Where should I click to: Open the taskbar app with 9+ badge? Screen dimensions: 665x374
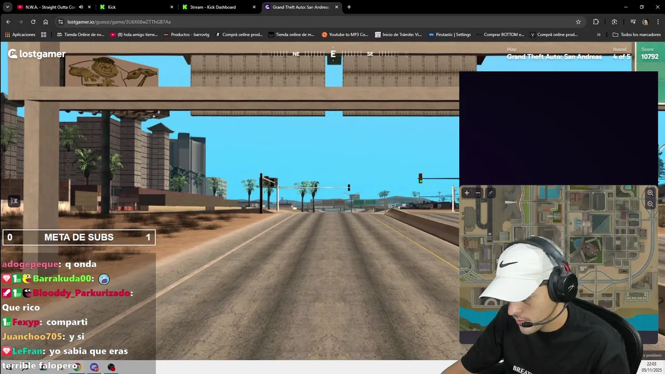click(94, 367)
